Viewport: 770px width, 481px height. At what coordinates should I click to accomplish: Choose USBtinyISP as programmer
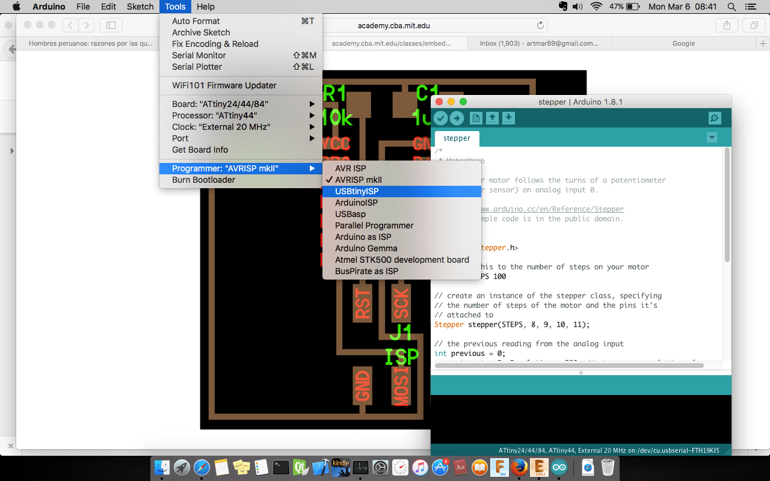[402, 191]
